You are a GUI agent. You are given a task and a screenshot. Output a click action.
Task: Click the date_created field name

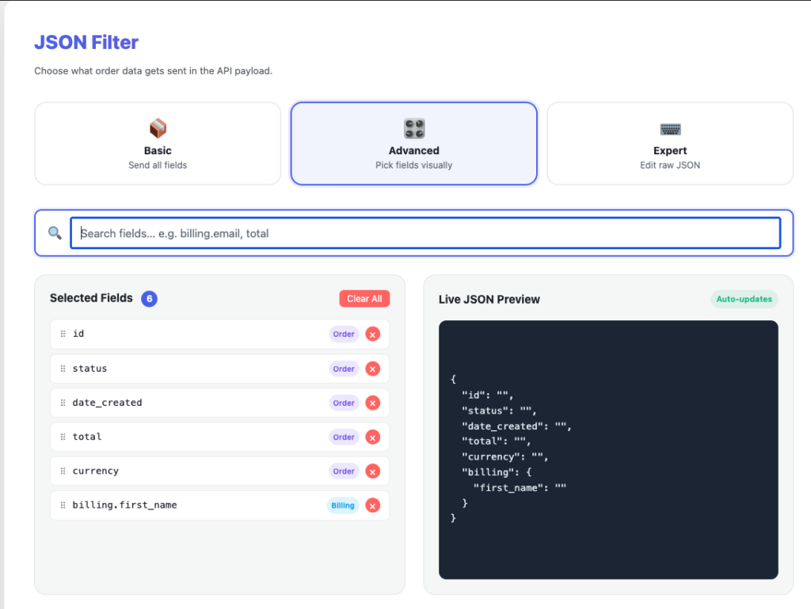[x=107, y=403]
